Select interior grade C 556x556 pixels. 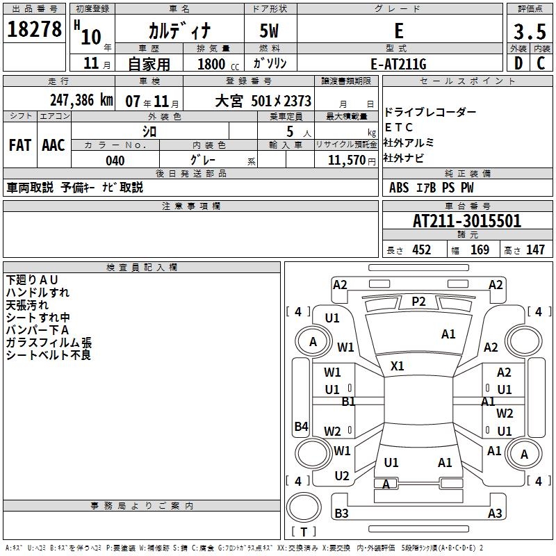point(541,63)
